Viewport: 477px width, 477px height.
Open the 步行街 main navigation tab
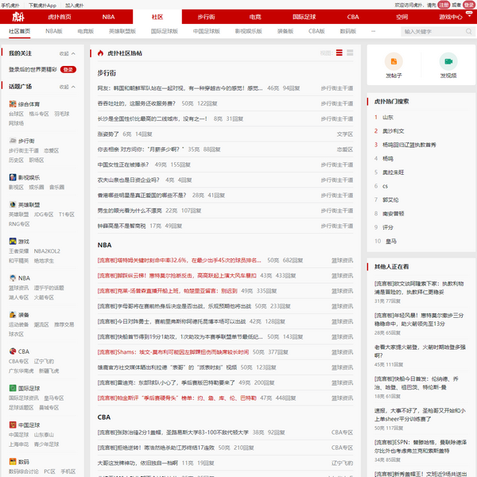tap(206, 17)
